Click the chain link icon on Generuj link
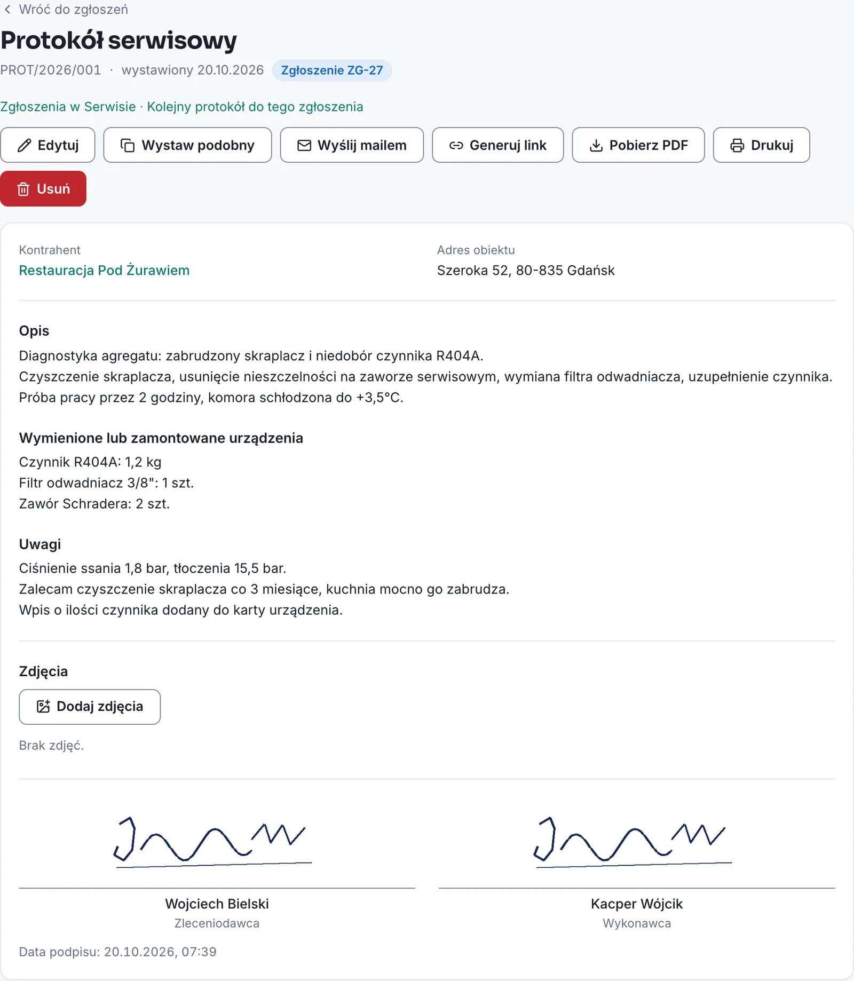 (x=456, y=145)
